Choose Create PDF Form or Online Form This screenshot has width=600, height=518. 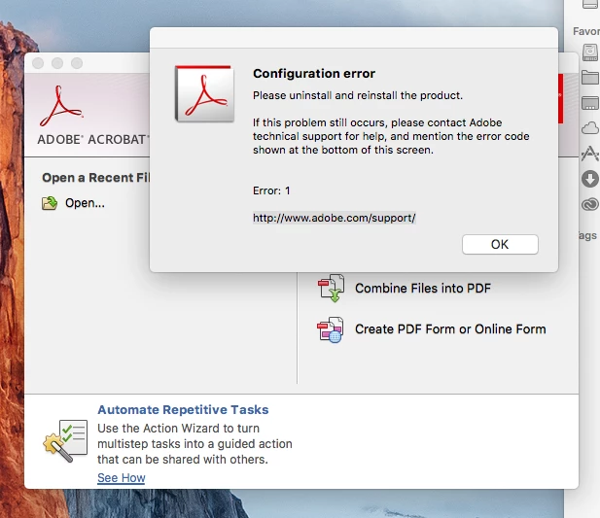[450, 329]
